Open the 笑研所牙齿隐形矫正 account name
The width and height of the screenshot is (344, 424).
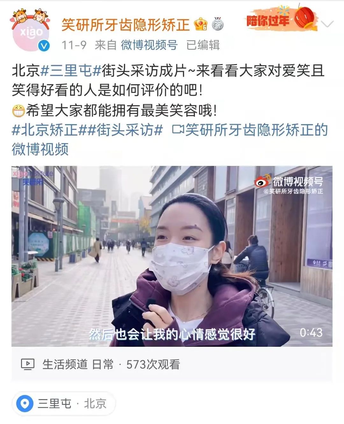(x=126, y=25)
